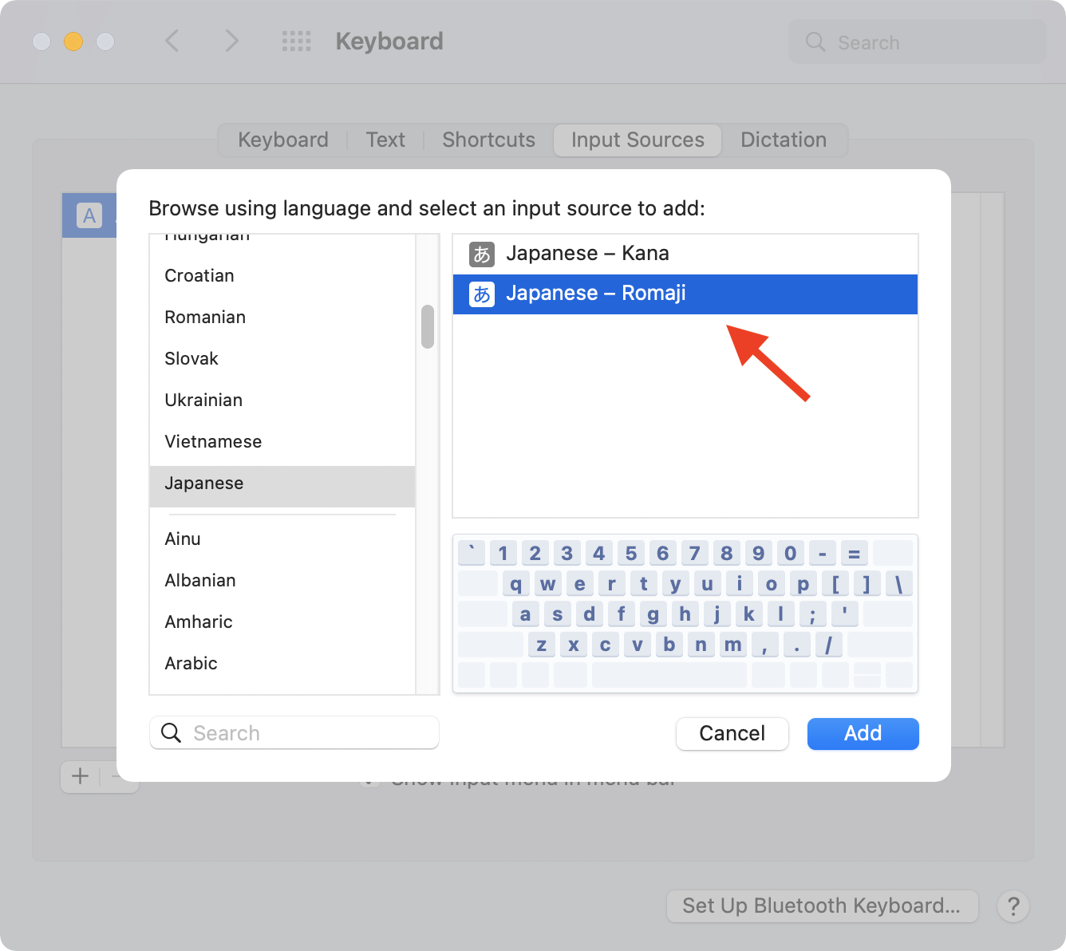This screenshot has height=951, width=1066.
Task: Click the あ icon beside Japanese – Romaji
Action: [482, 294]
